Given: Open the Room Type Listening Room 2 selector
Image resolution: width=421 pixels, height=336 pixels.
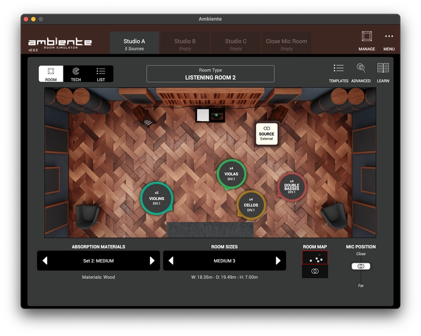Looking at the screenshot, I should point(210,74).
